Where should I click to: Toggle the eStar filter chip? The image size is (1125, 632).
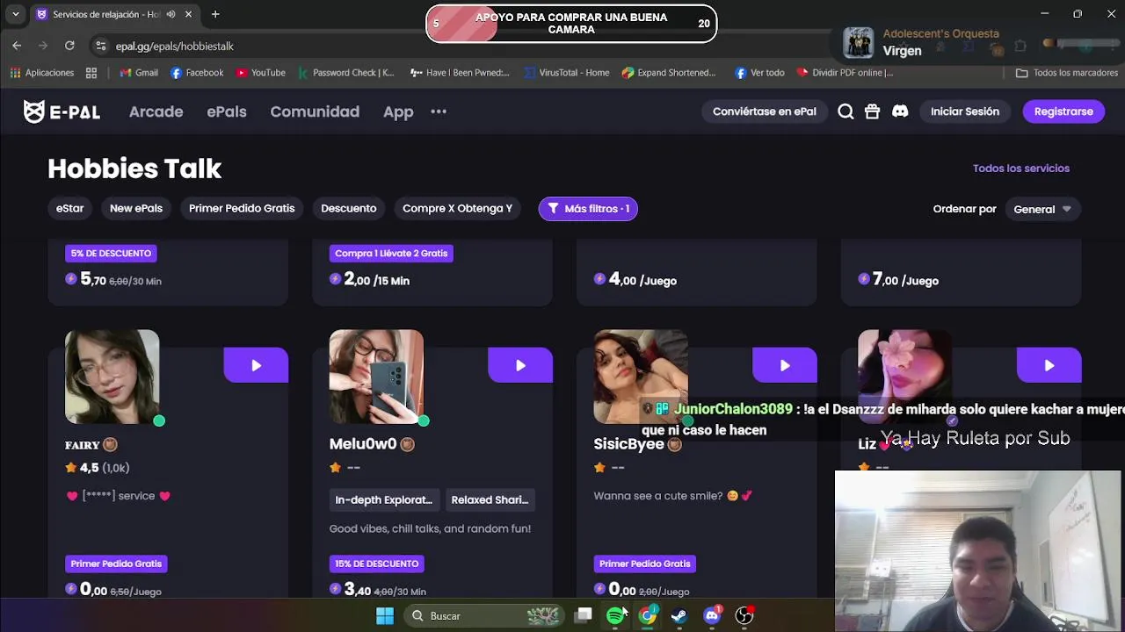click(x=70, y=208)
